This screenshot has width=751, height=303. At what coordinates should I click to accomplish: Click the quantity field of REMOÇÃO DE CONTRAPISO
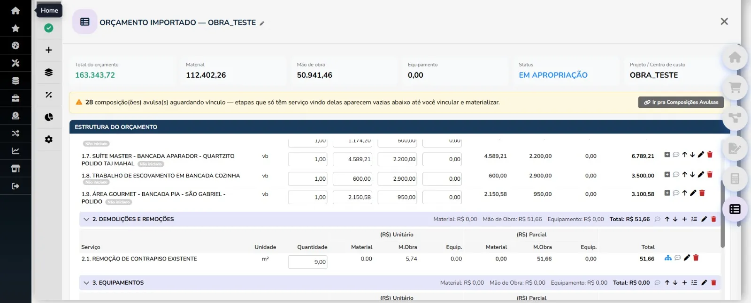point(307,262)
